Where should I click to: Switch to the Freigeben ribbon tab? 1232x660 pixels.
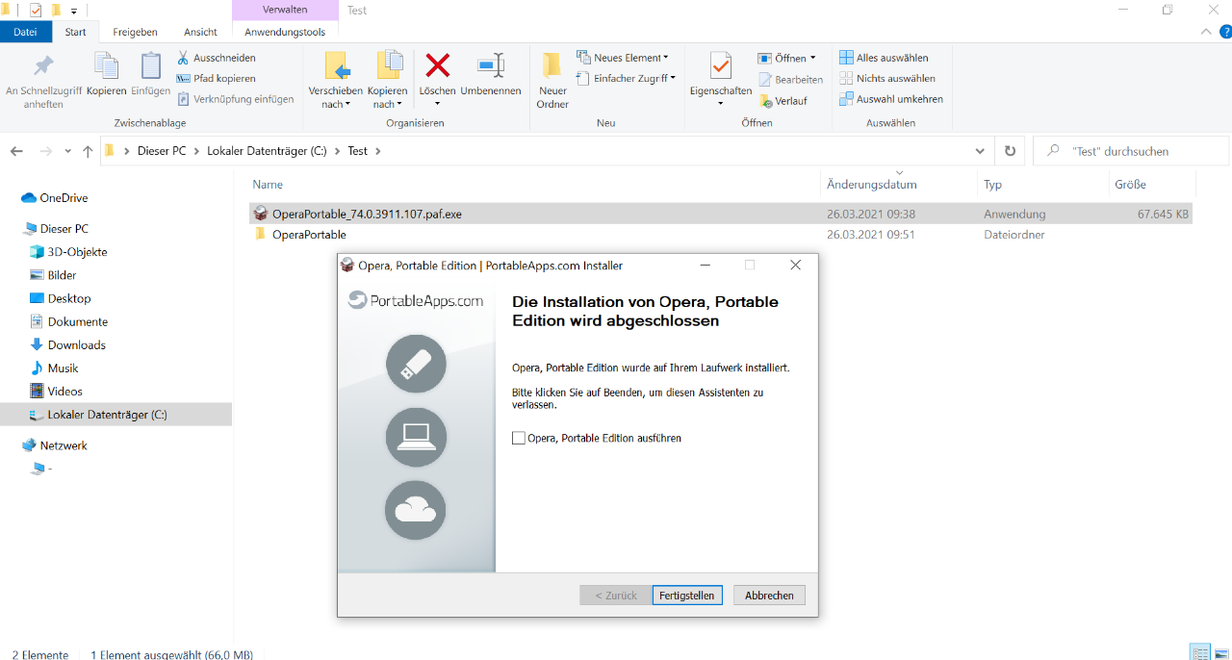click(x=135, y=32)
